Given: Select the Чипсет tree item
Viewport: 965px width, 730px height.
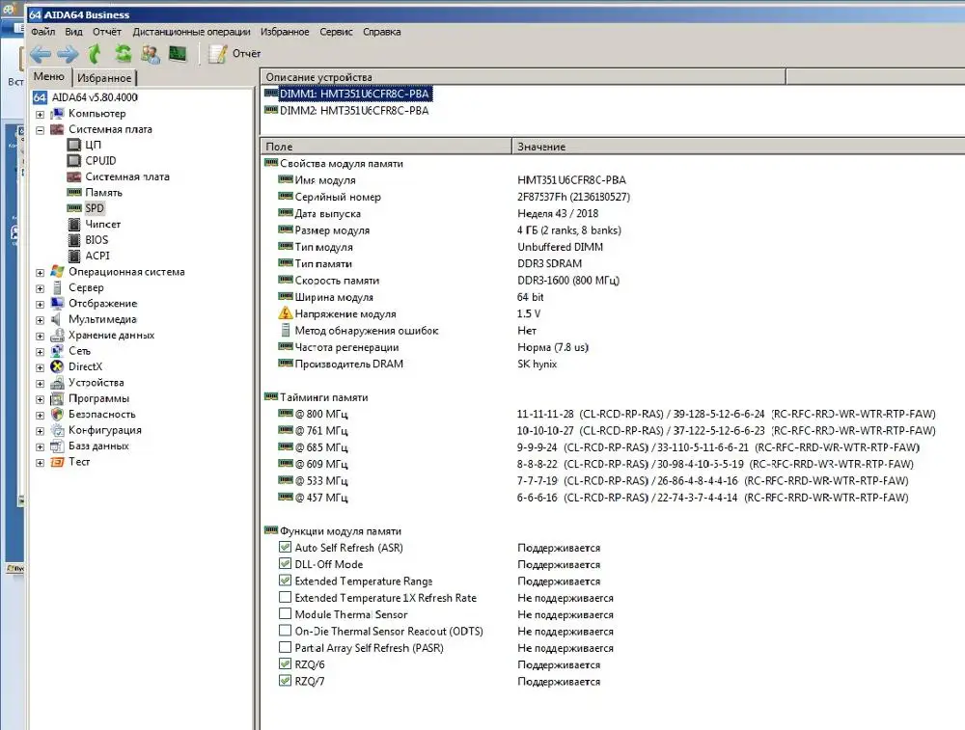Looking at the screenshot, I should click(x=102, y=224).
